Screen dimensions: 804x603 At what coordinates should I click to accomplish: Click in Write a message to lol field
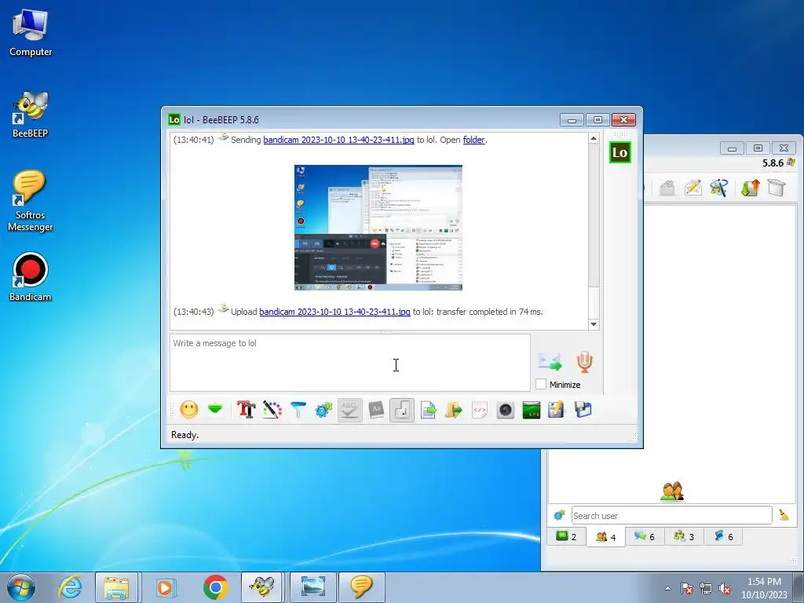point(350,363)
